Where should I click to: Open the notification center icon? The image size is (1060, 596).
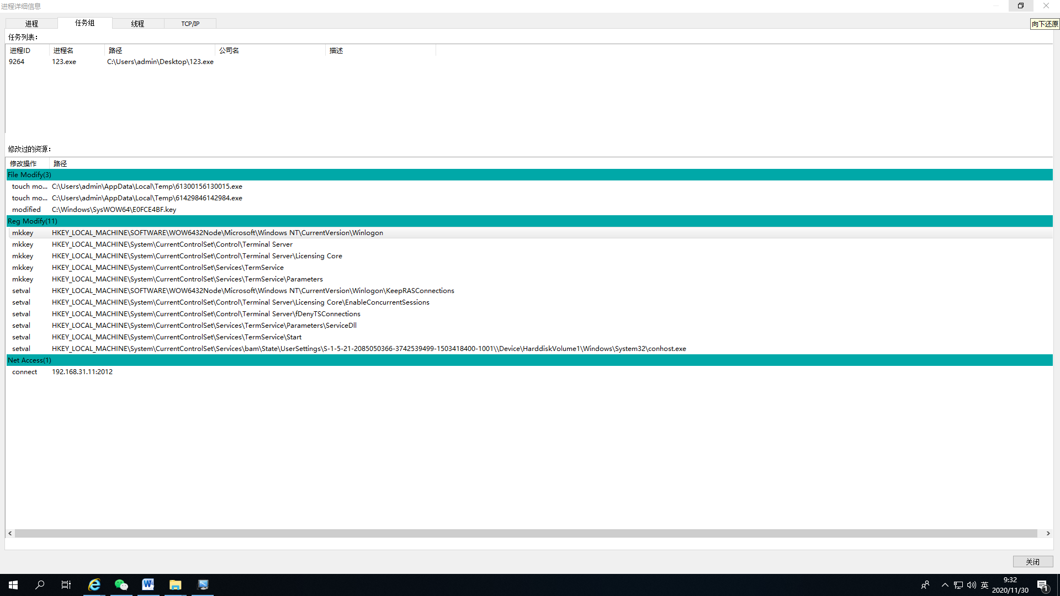(x=1042, y=585)
